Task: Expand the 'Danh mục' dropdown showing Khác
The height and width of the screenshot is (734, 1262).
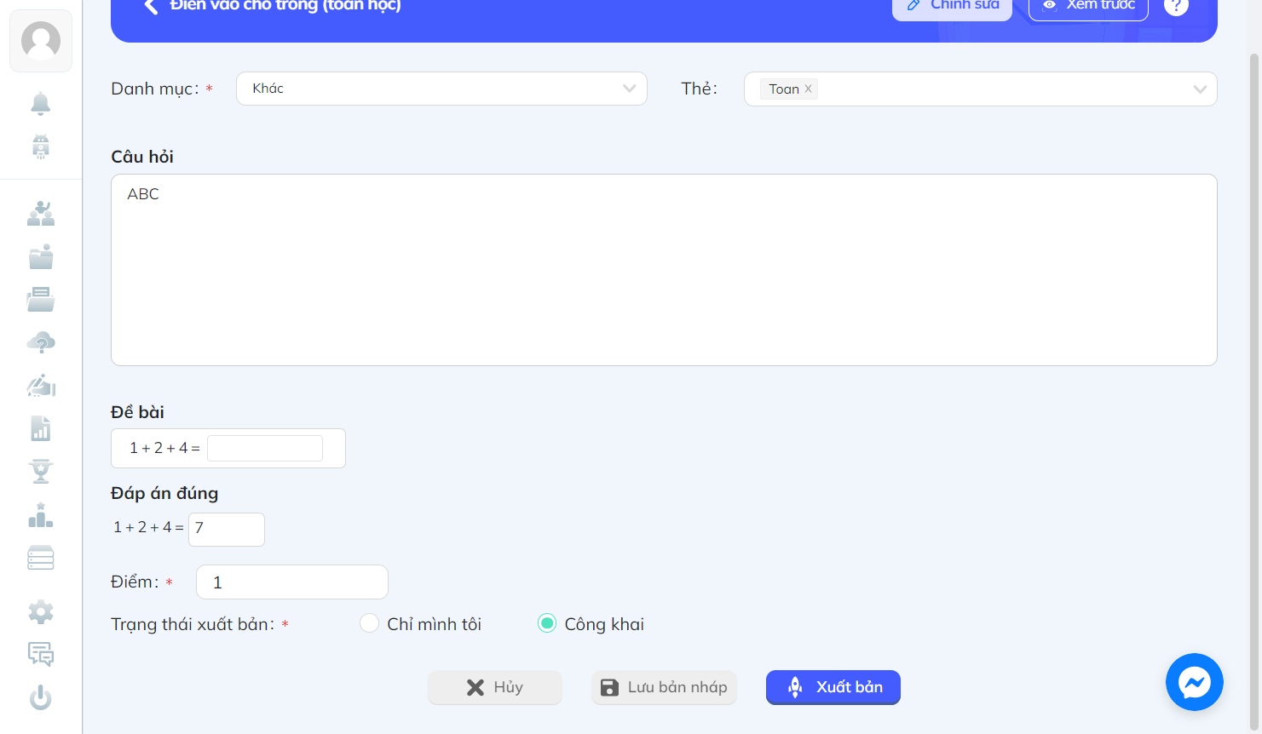Action: click(441, 89)
